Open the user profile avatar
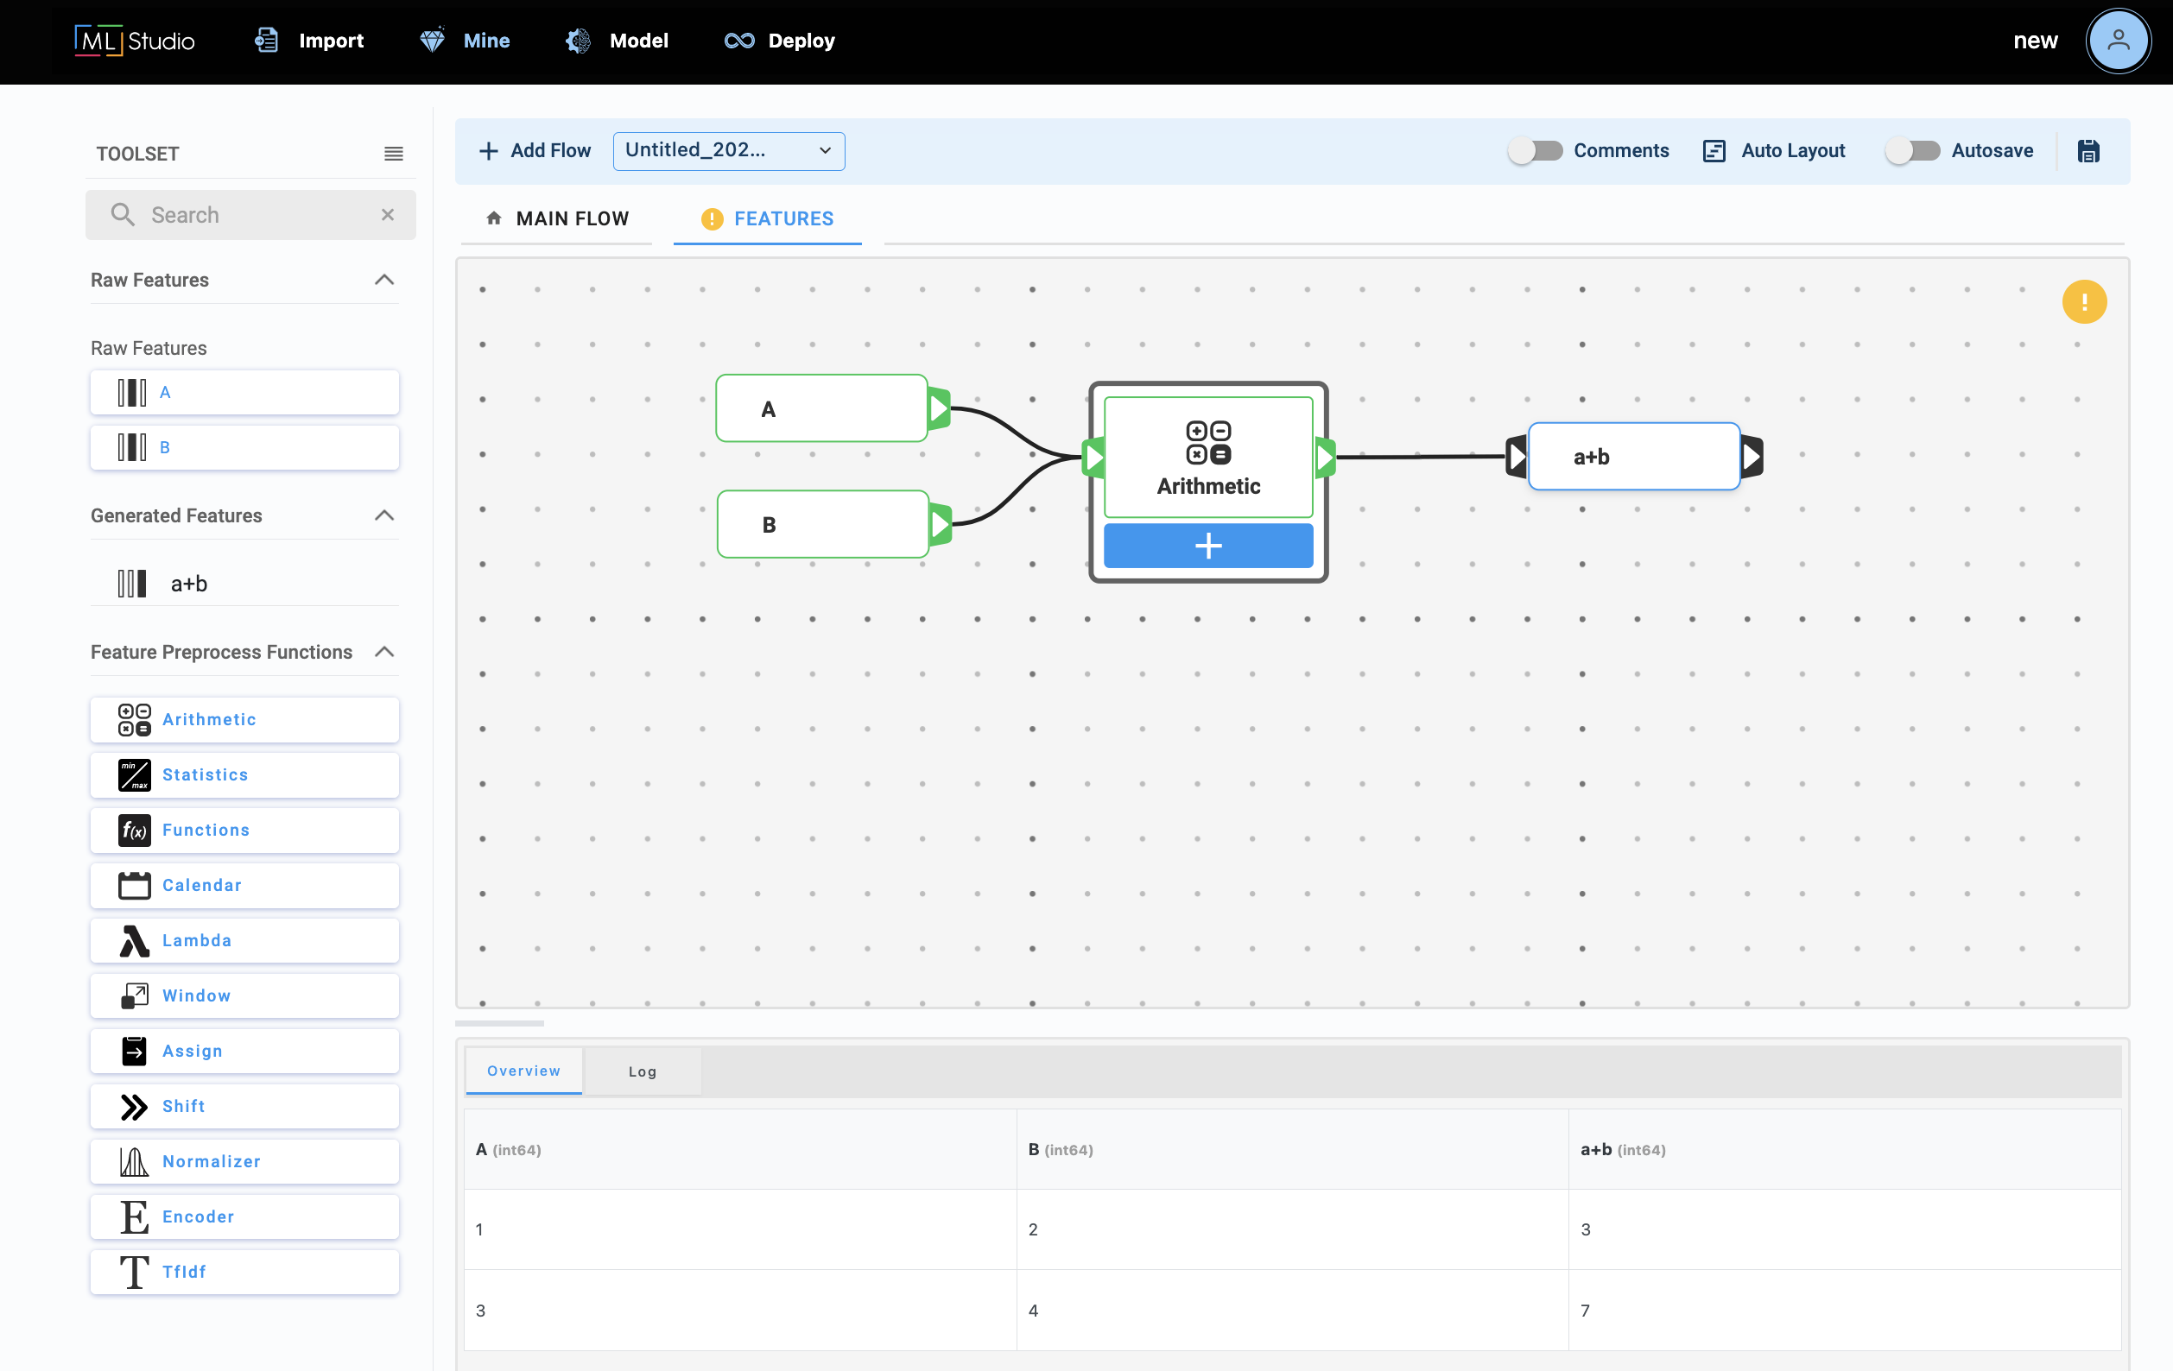The width and height of the screenshot is (2173, 1371). click(x=2117, y=41)
